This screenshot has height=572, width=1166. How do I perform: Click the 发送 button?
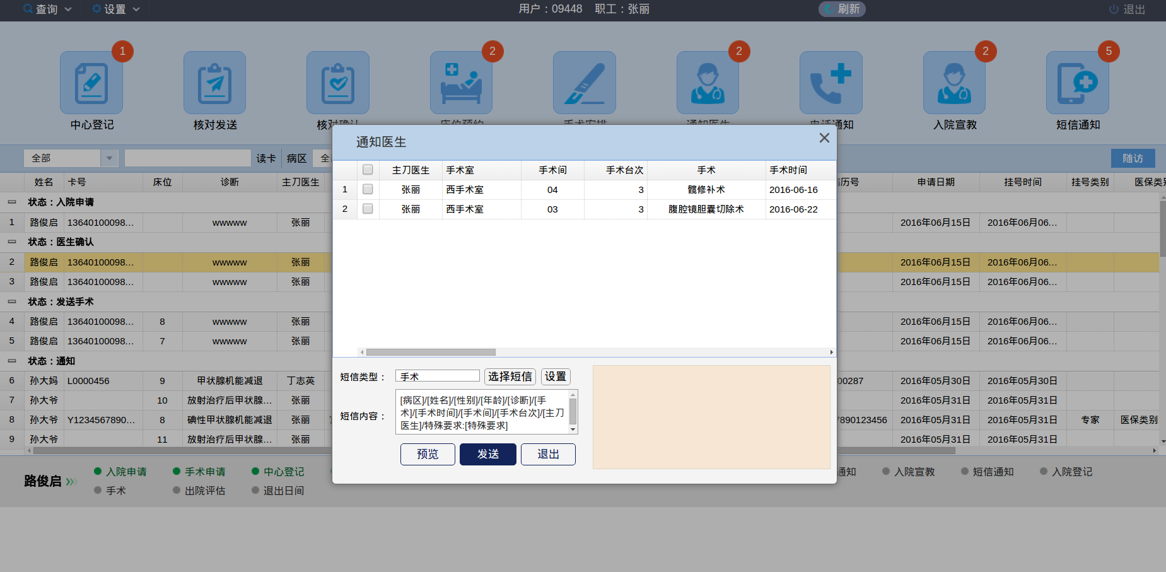click(488, 454)
